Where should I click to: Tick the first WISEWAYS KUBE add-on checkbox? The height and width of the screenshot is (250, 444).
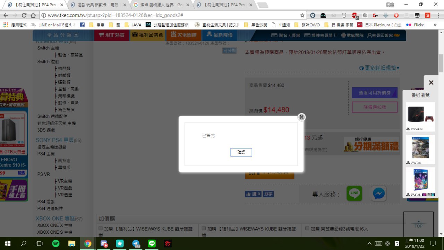[x=101, y=229]
